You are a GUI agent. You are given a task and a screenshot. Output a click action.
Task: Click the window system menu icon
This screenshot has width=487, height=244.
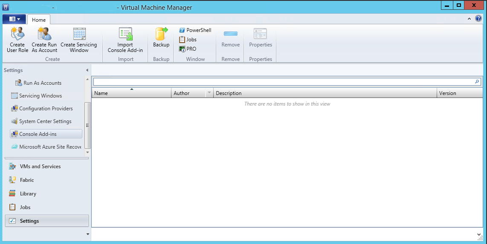tap(6, 7)
